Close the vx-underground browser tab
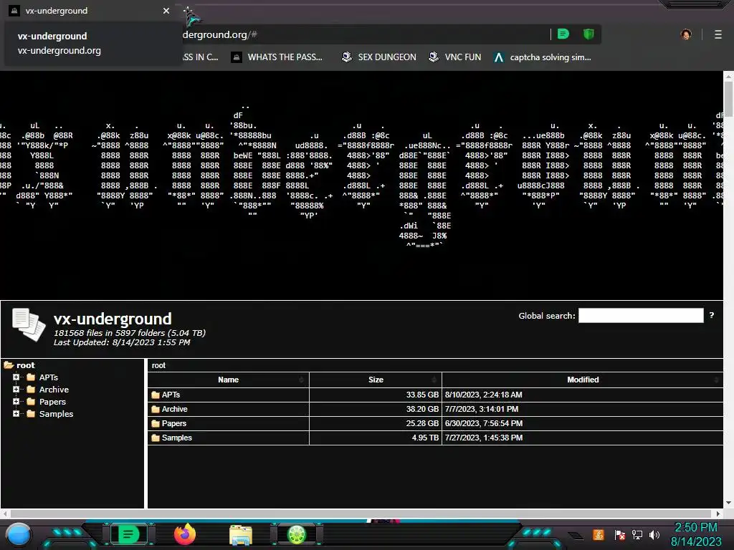The height and width of the screenshot is (550, 734). [166, 10]
